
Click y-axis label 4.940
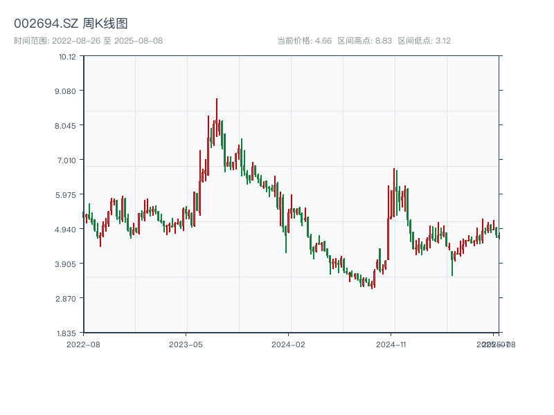(x=65, y=230)
